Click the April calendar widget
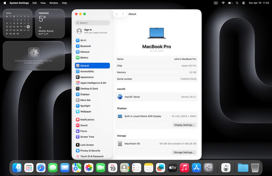272x176 pixels. [x=18, y=23]
